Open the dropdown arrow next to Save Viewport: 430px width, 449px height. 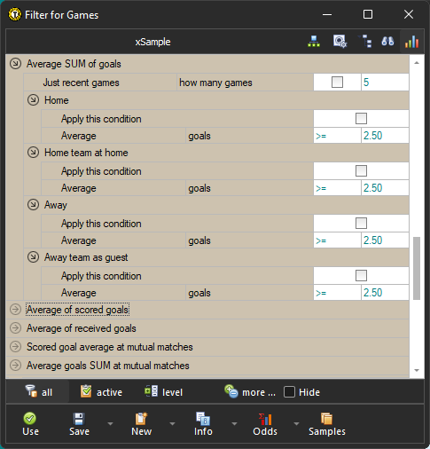click(x=110, y=424)
